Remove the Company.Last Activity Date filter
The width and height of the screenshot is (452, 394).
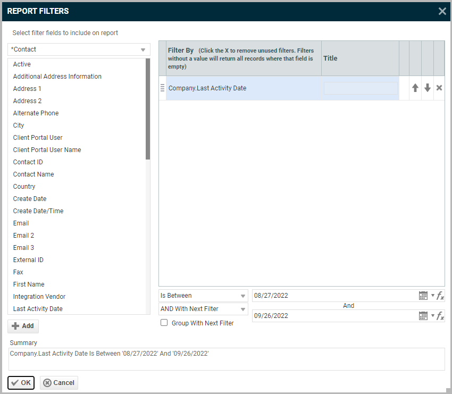439,88
